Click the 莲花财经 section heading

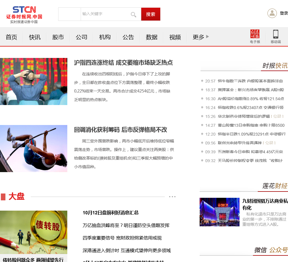pos(275,186)
